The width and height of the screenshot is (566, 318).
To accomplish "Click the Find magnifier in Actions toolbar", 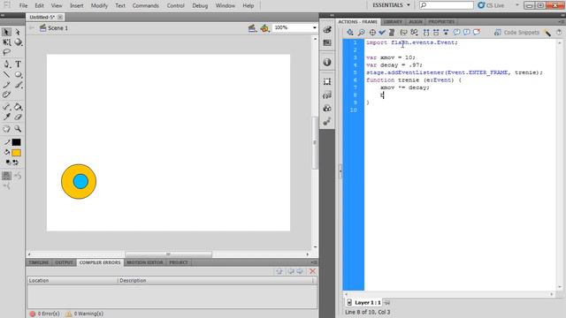I will 361,33.
